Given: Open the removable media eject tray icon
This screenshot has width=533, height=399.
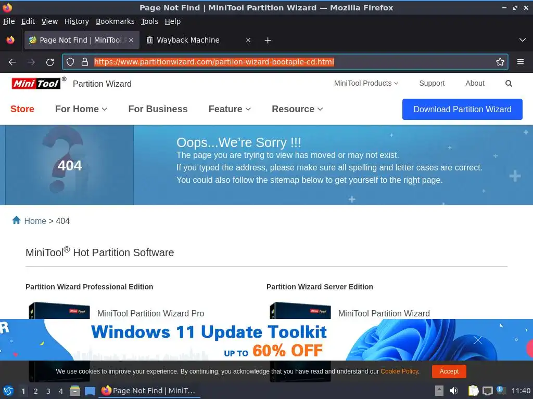Looking at the screenshot, I should 439,391.
